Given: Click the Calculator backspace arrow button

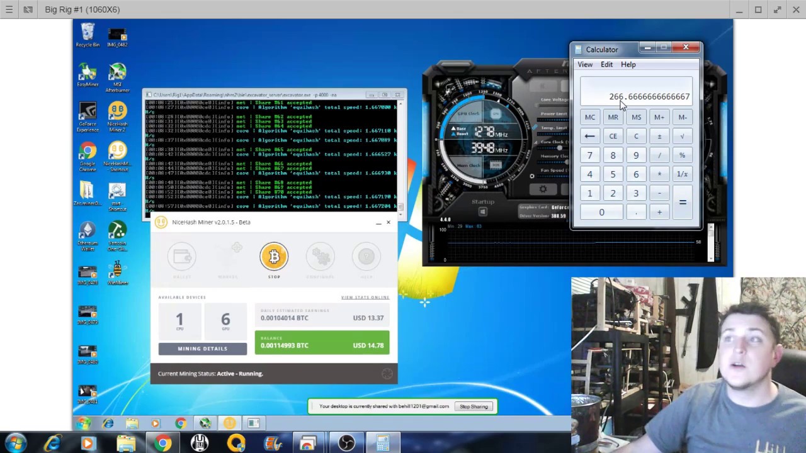Looking at the screenshot, I should (589, 136).
